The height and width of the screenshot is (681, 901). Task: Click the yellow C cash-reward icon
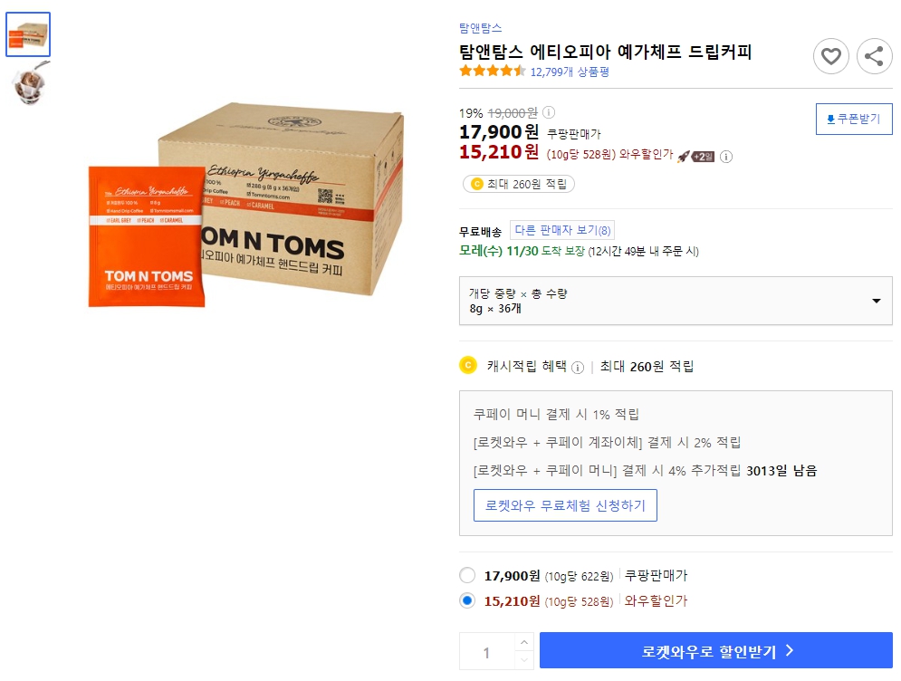[469, 364]
